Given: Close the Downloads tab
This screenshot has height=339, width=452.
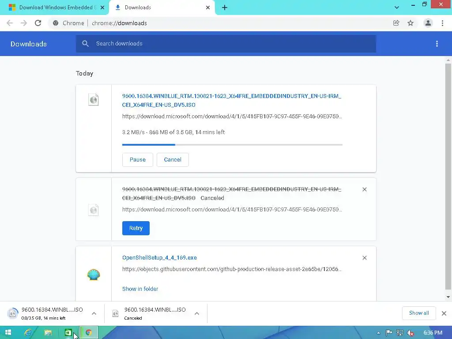Looking at the screenshot, I should coord(208,8).
